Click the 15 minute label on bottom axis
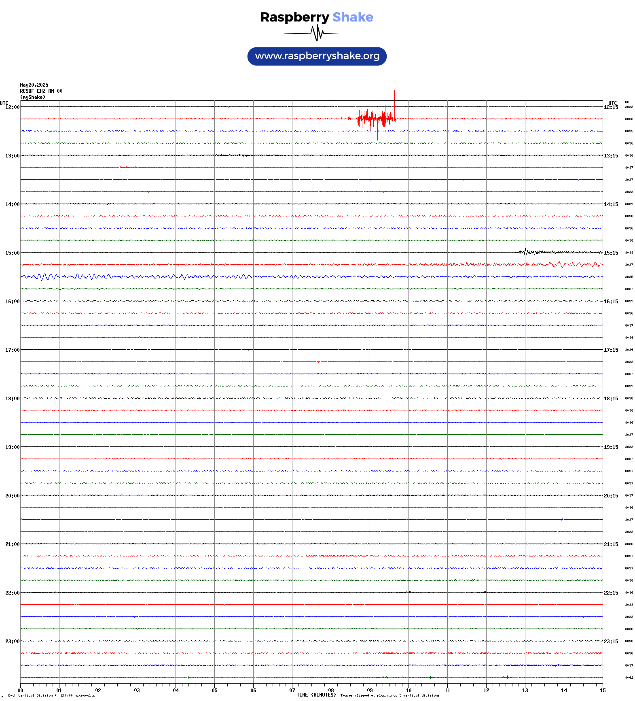The image size is (635, 701). coord(603,690)
